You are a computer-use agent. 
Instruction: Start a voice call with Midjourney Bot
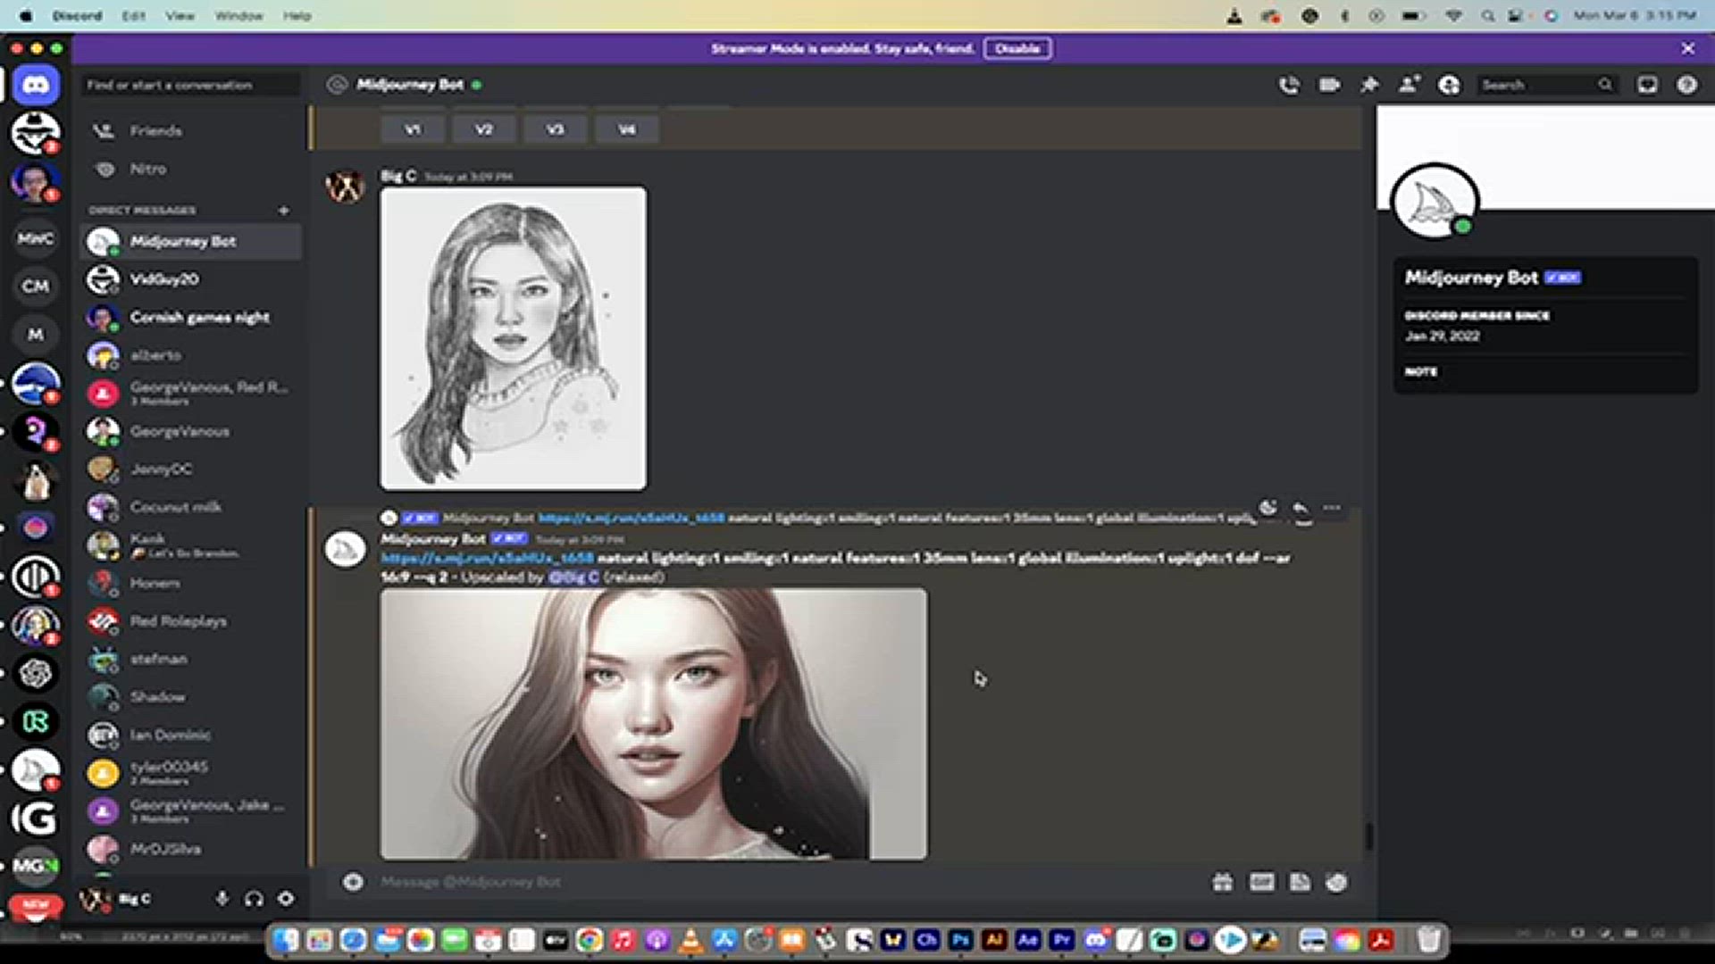click(1290, 85)
